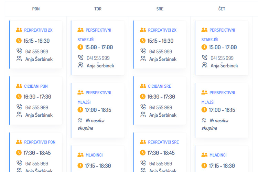Click clock icon next to Thursday 15:00 - 17:00
258x172 pixels.
pyautogui.click(x=204, y=47)
